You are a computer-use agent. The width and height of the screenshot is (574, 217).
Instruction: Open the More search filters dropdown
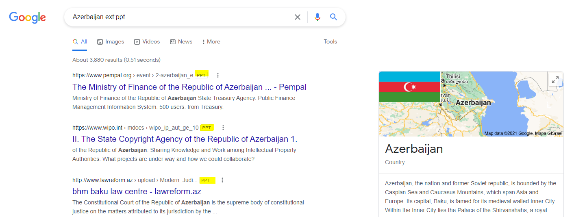tap(211, 41)
